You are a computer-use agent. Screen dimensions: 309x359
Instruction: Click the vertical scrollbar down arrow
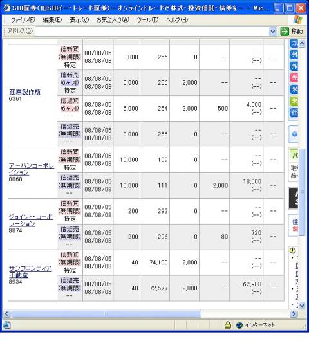[302, 306]
